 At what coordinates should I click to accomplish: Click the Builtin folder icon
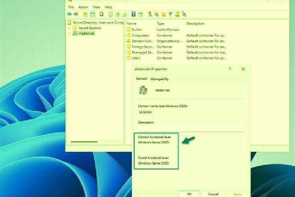(129, 30)
